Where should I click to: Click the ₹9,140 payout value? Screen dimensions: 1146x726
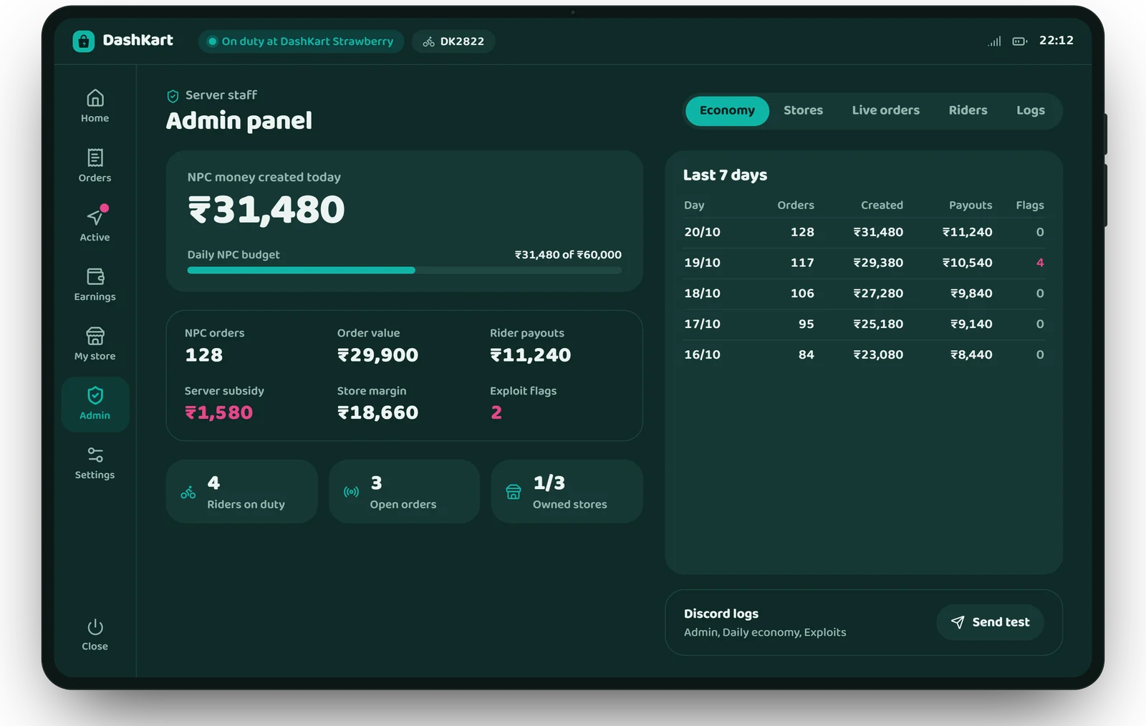tap(971, 324)
